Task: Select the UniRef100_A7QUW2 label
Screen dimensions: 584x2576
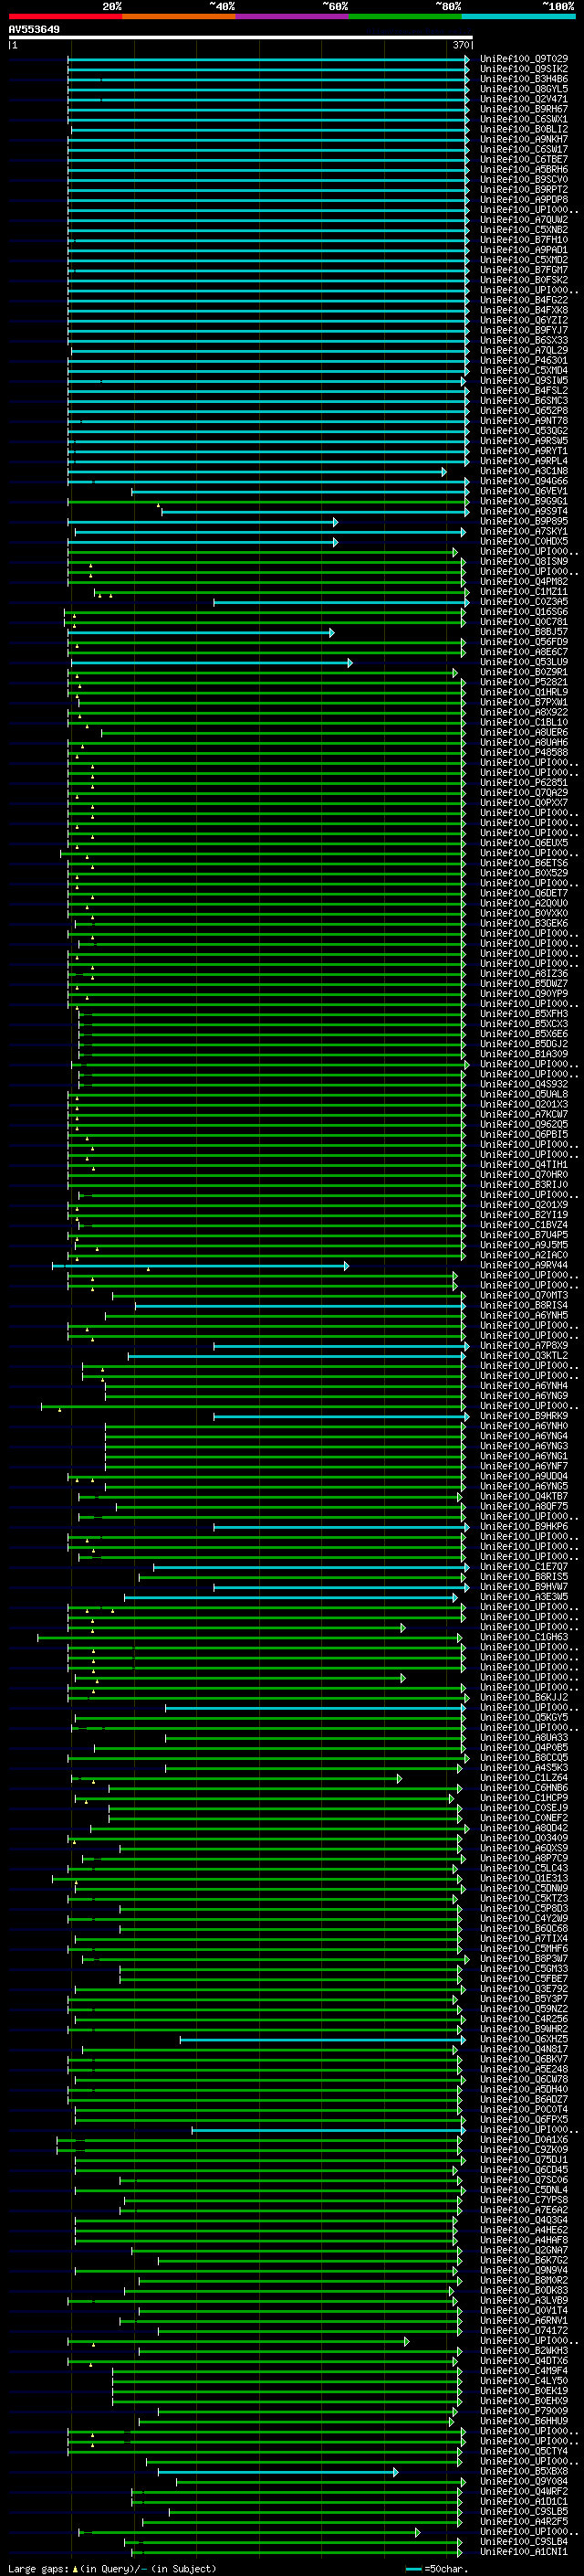Action: 524,219
